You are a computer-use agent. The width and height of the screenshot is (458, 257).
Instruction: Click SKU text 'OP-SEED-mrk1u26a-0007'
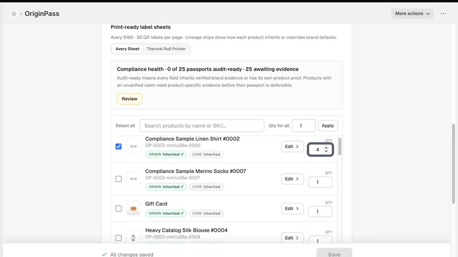coord(172,178)
